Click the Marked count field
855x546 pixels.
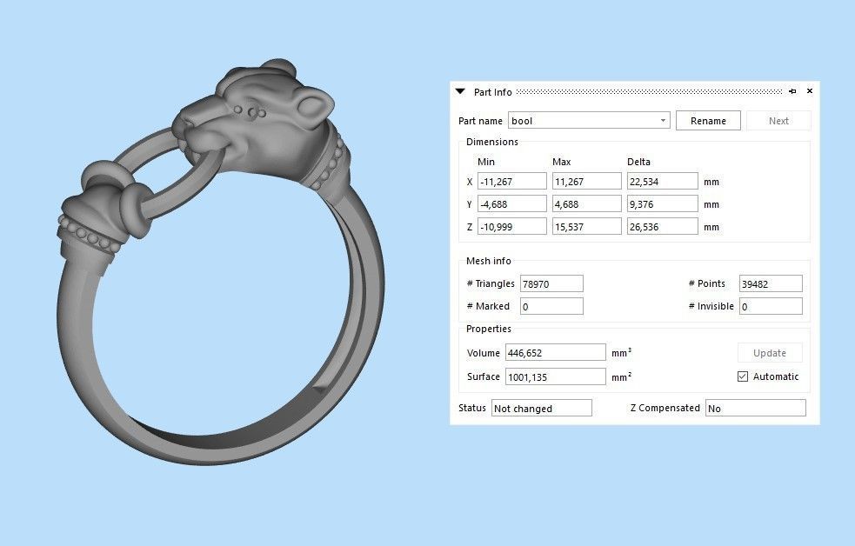tap(551, 306)
